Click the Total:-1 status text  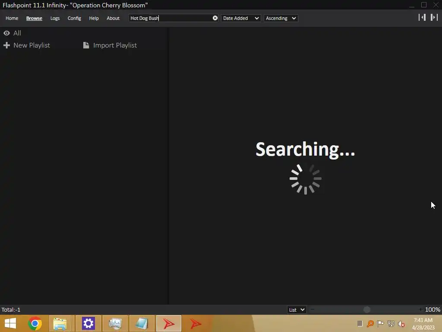click(11, 310)
